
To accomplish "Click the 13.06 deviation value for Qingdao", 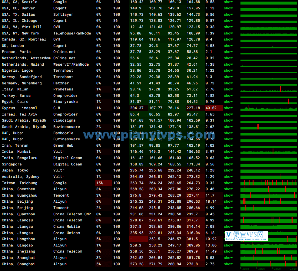I will tap(211, 245).
